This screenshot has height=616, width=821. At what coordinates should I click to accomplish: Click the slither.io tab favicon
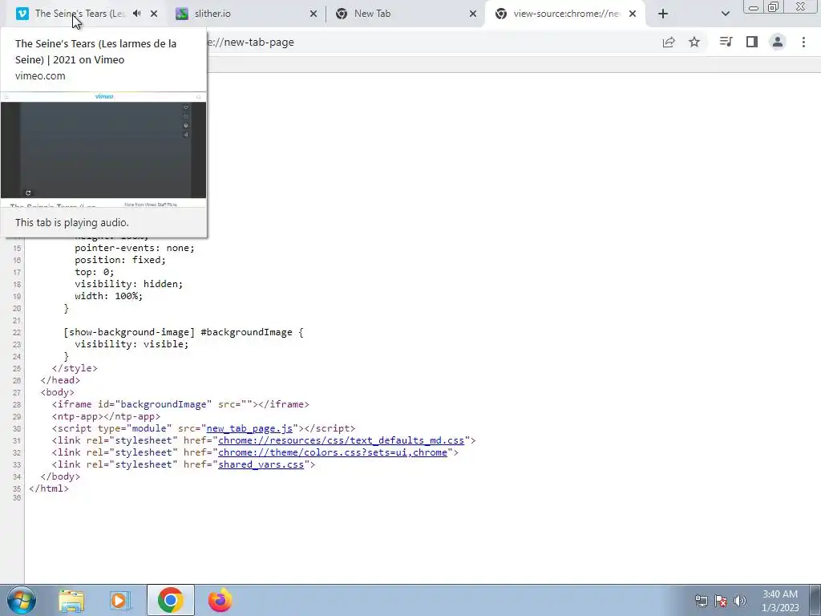[182, 14]
